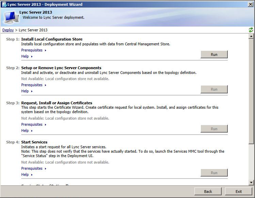Expand Prerequisites under Step 4 Start Services
The image size is (255, 198).
34,169
